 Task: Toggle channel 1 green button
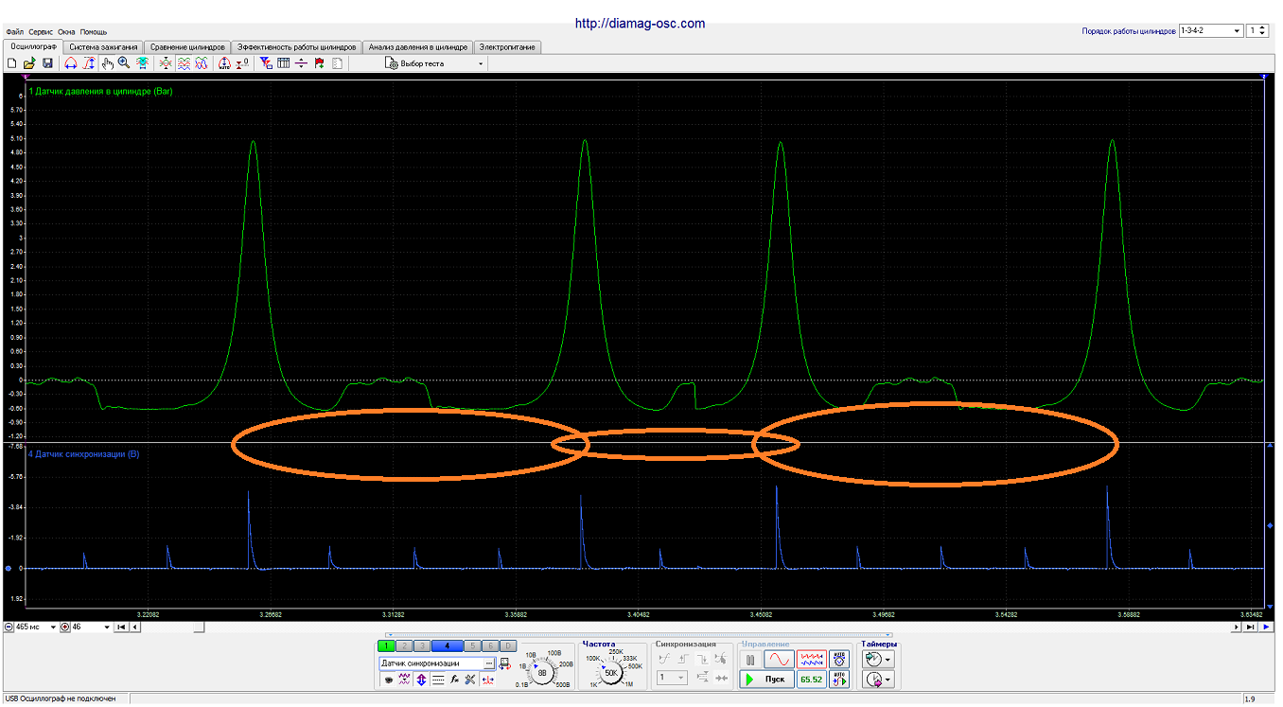click(386, 646)
